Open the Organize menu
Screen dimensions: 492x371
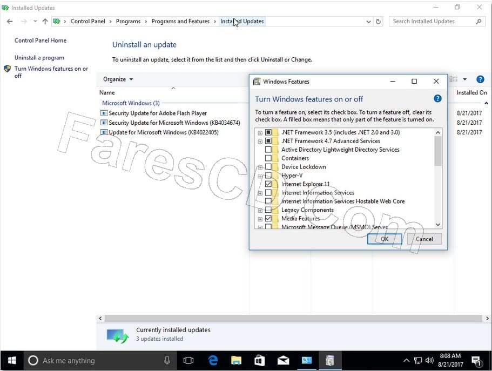(x=118, y=79)
